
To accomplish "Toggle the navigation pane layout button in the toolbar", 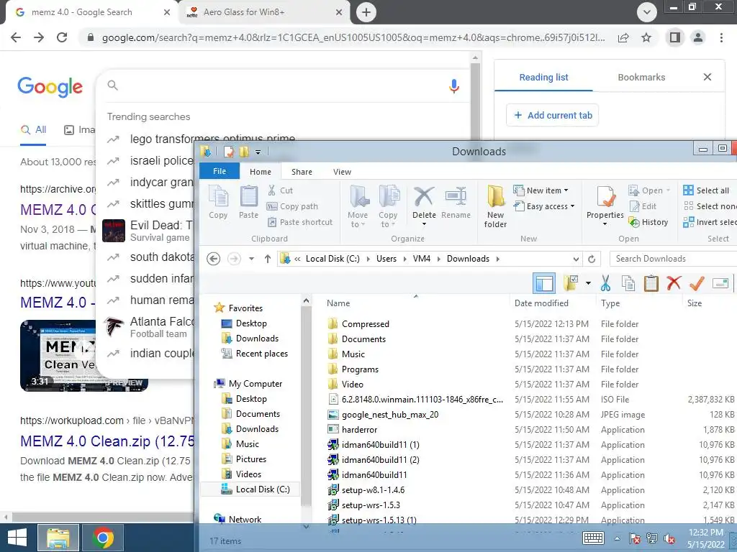I will coord(544,283).
